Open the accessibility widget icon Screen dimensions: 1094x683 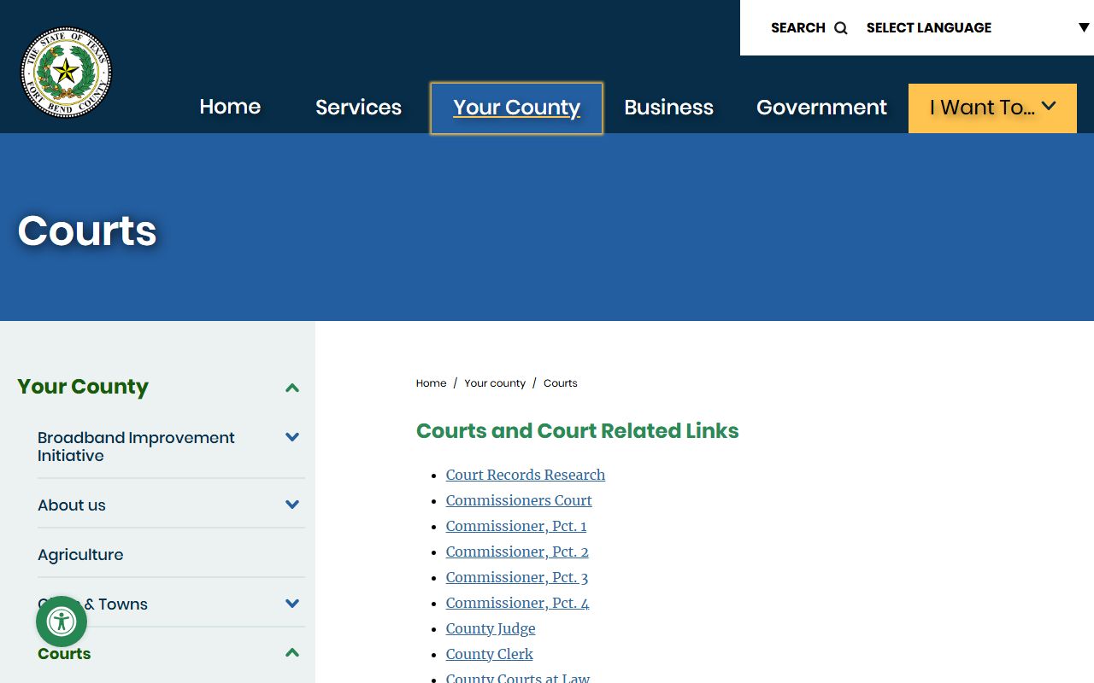[62, 622]
